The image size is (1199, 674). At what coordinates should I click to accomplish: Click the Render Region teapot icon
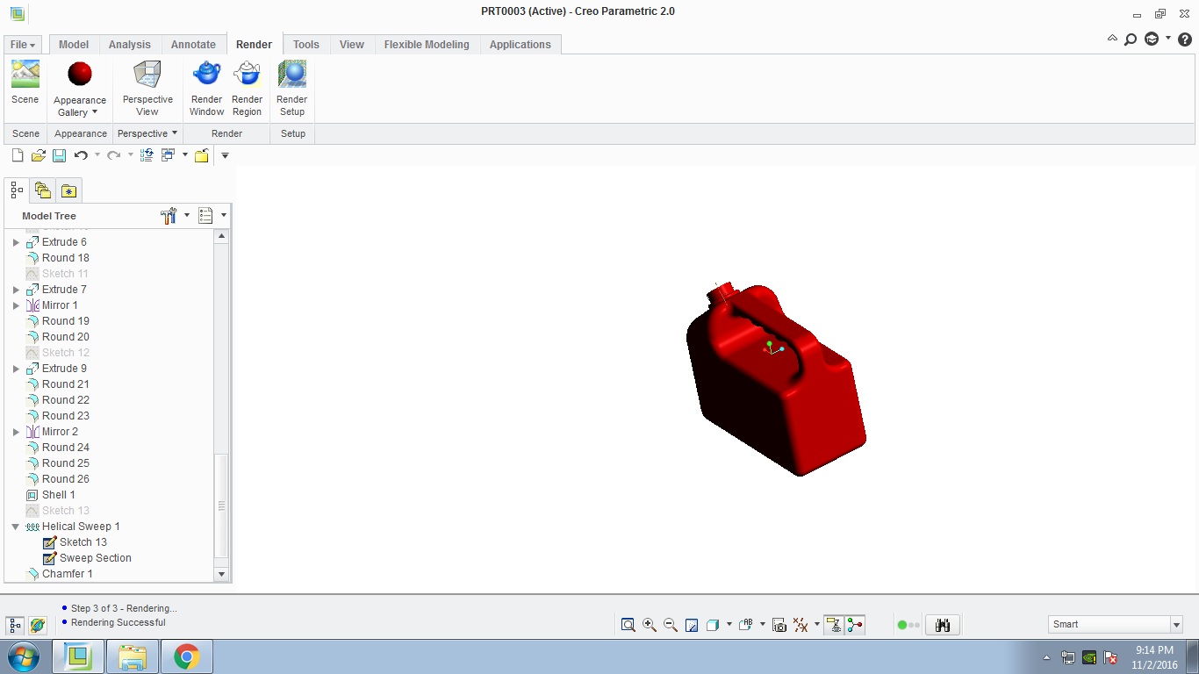click(247, 74)
